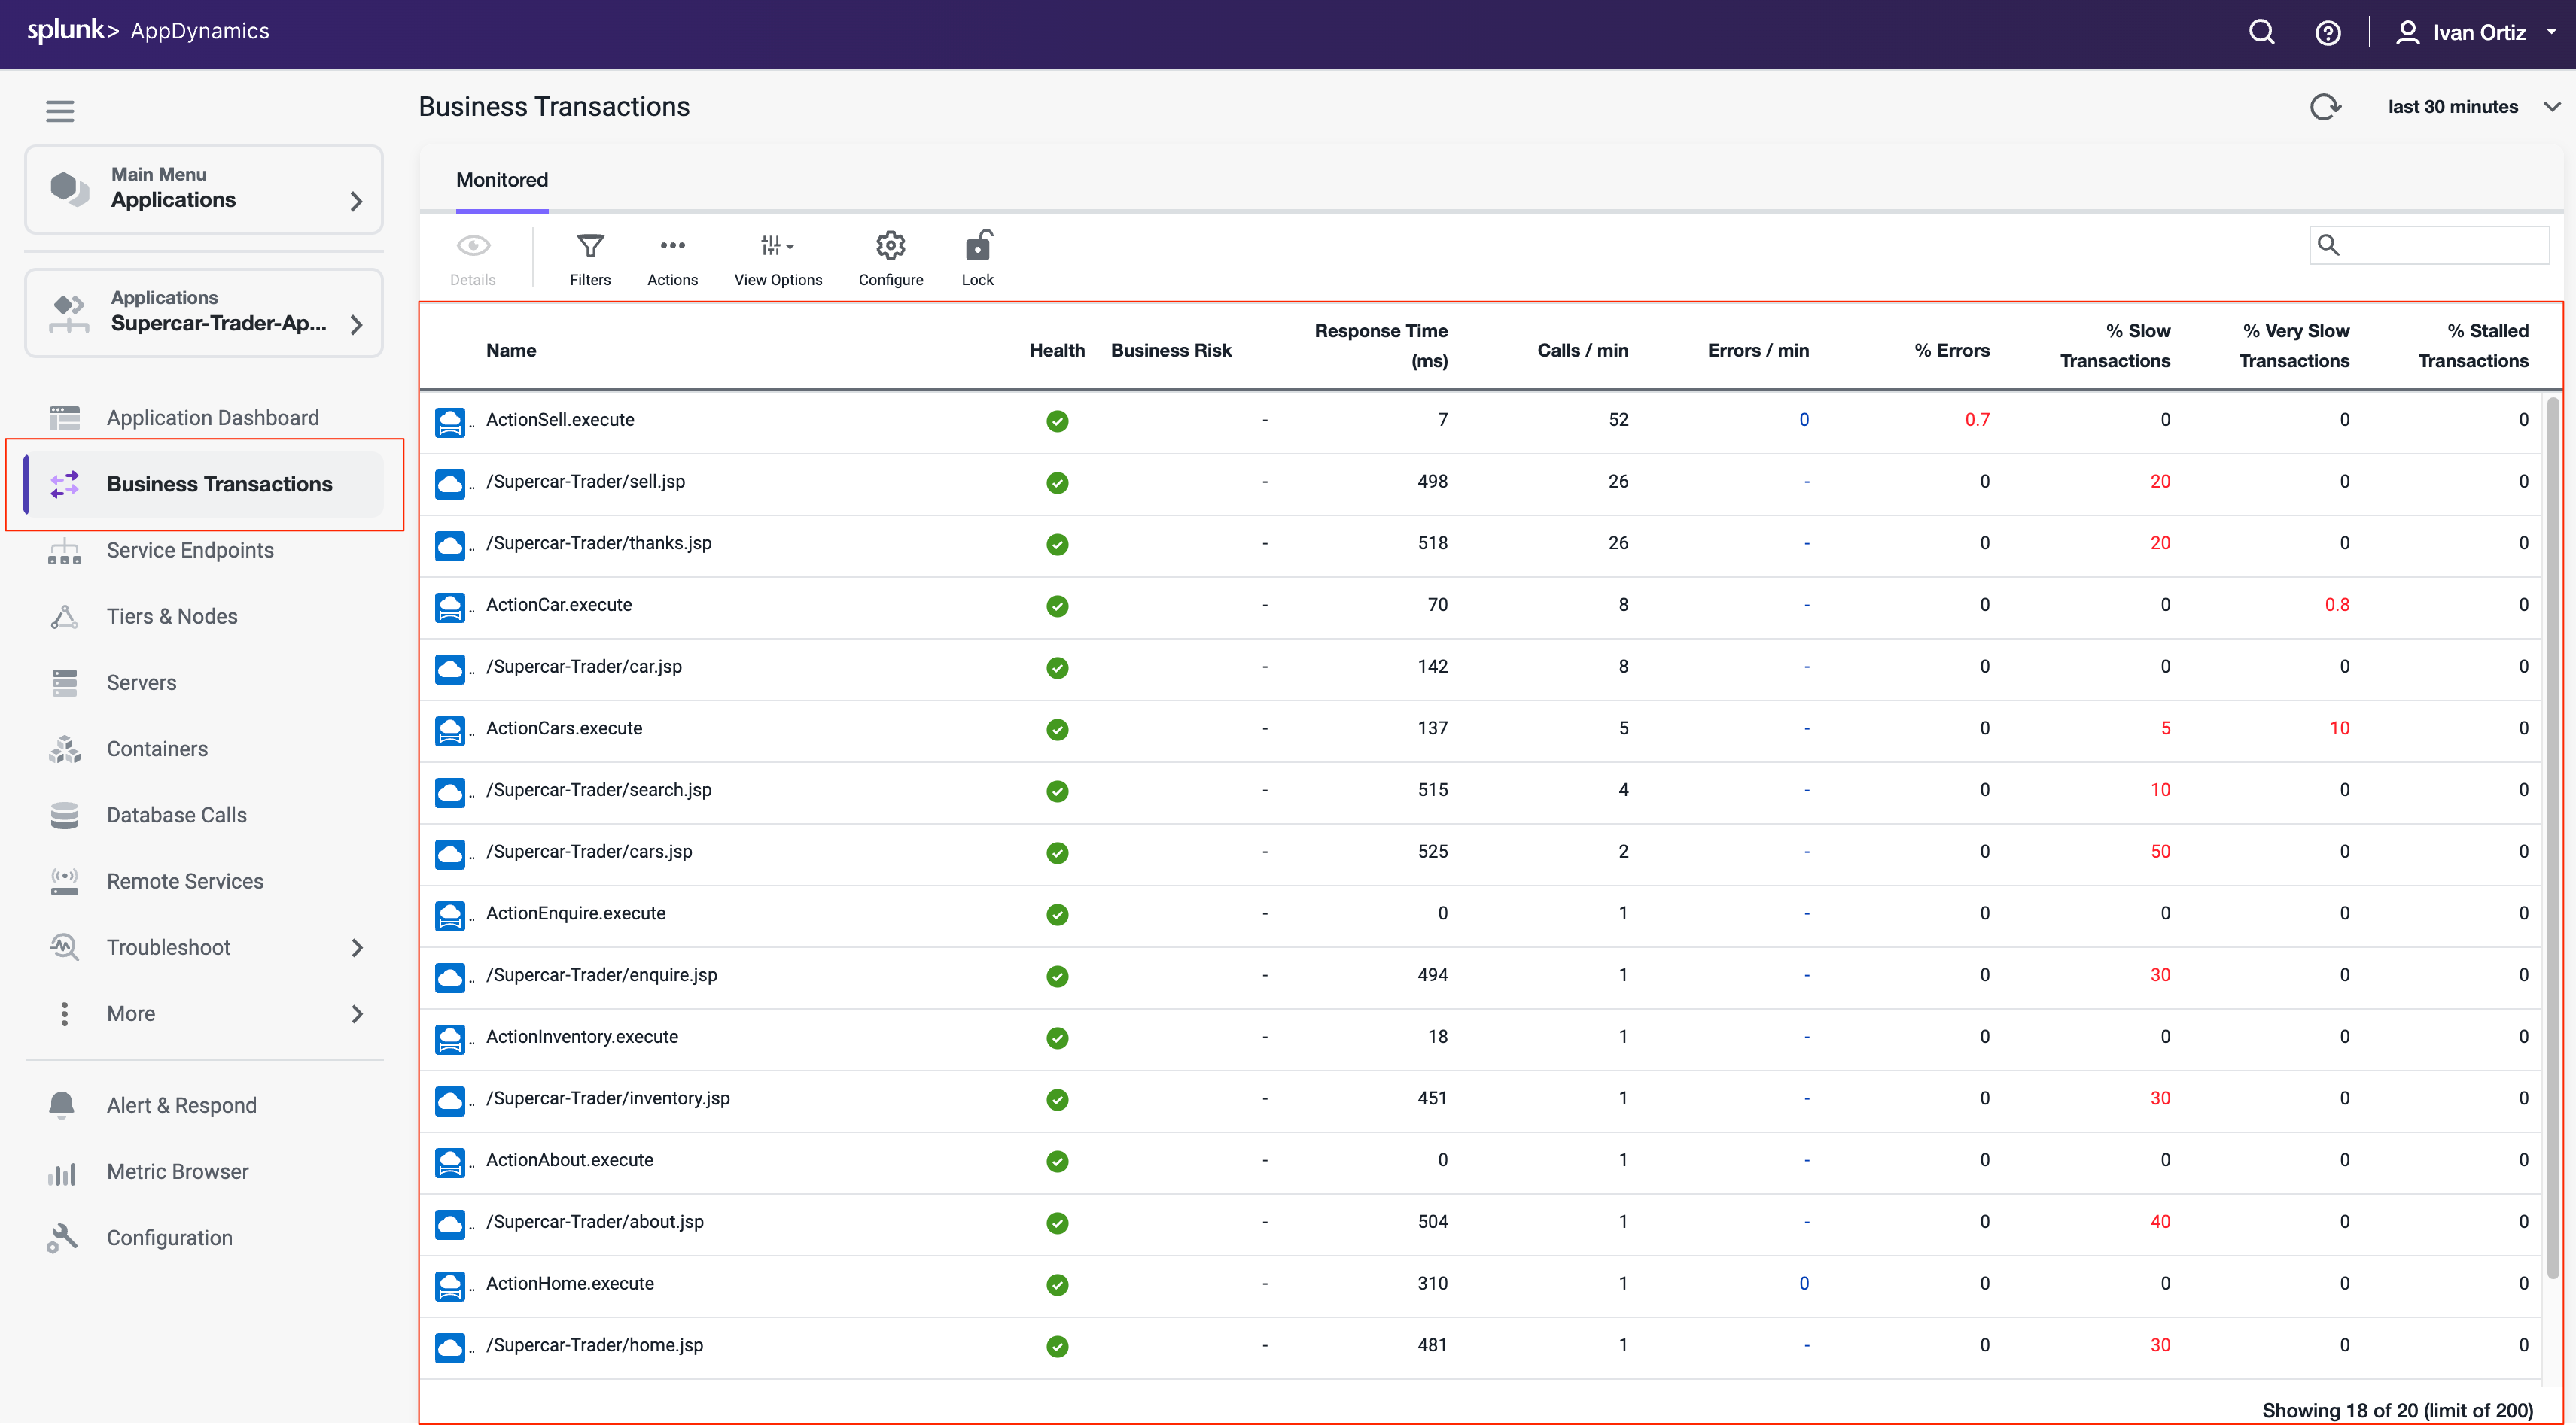Open the Actions three-dot menu
Viewport: 2576px width, 1425px height.
click(x=672, y=246)
